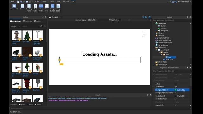
Task: Switch to the MODEL ribbon tab
Action: pos(45,1)
